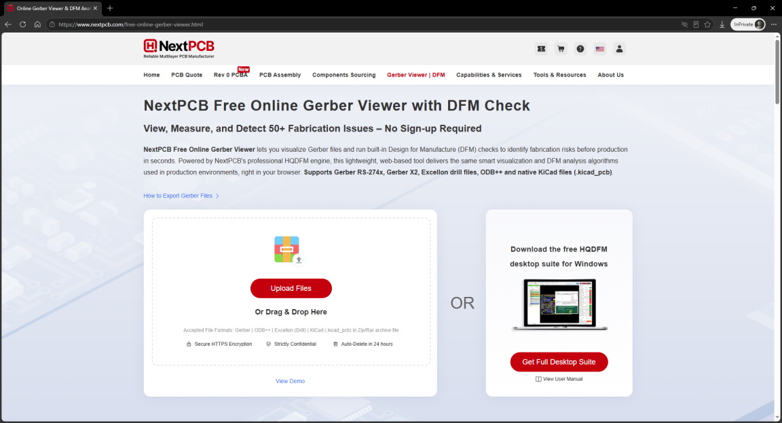Click the user account icon
Screen dimensions: 782x423
(619, 49)
